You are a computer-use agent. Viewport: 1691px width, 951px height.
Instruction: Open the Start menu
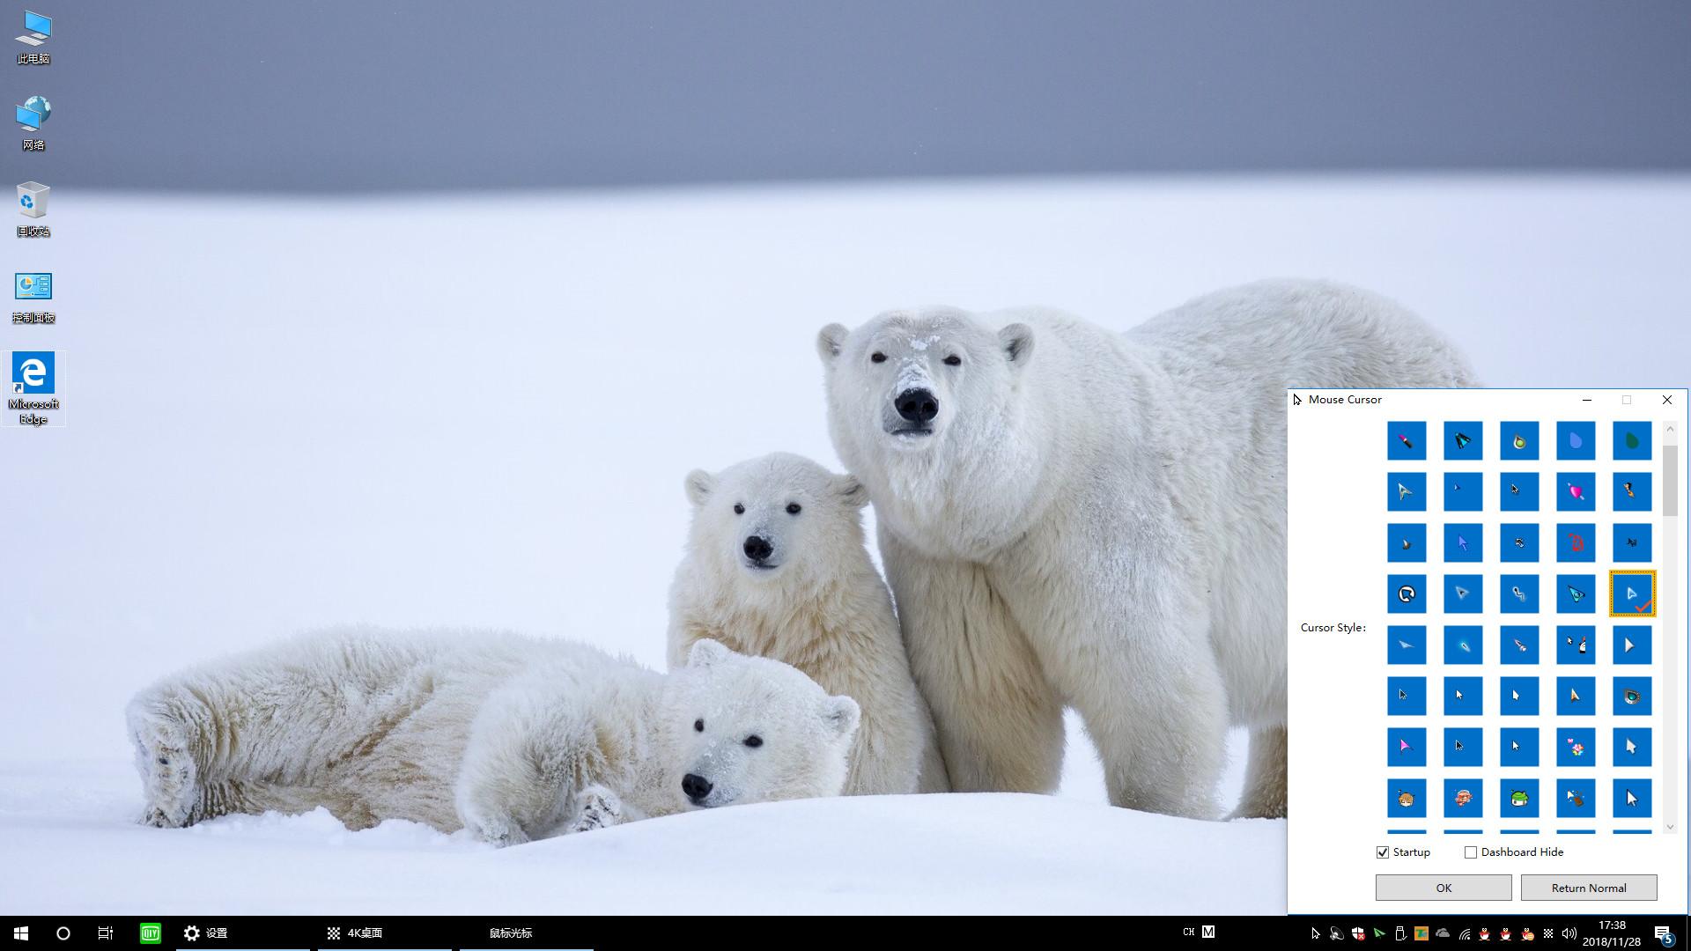[19, 933]
